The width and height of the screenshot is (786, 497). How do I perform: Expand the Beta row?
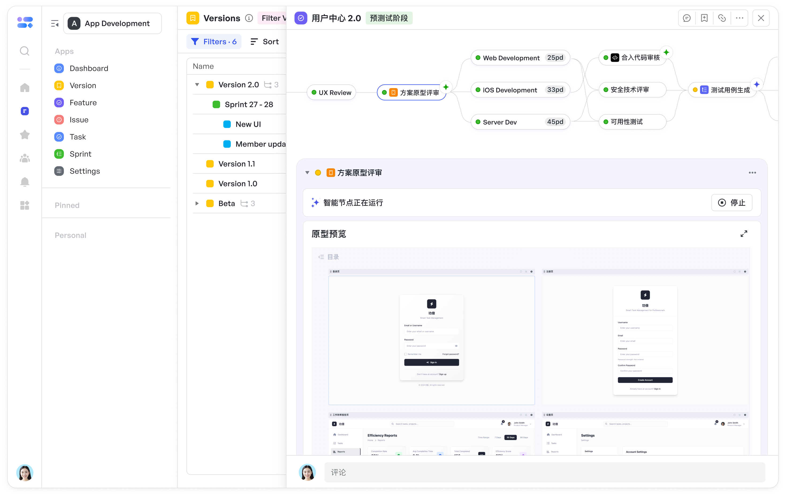[197, 204]
